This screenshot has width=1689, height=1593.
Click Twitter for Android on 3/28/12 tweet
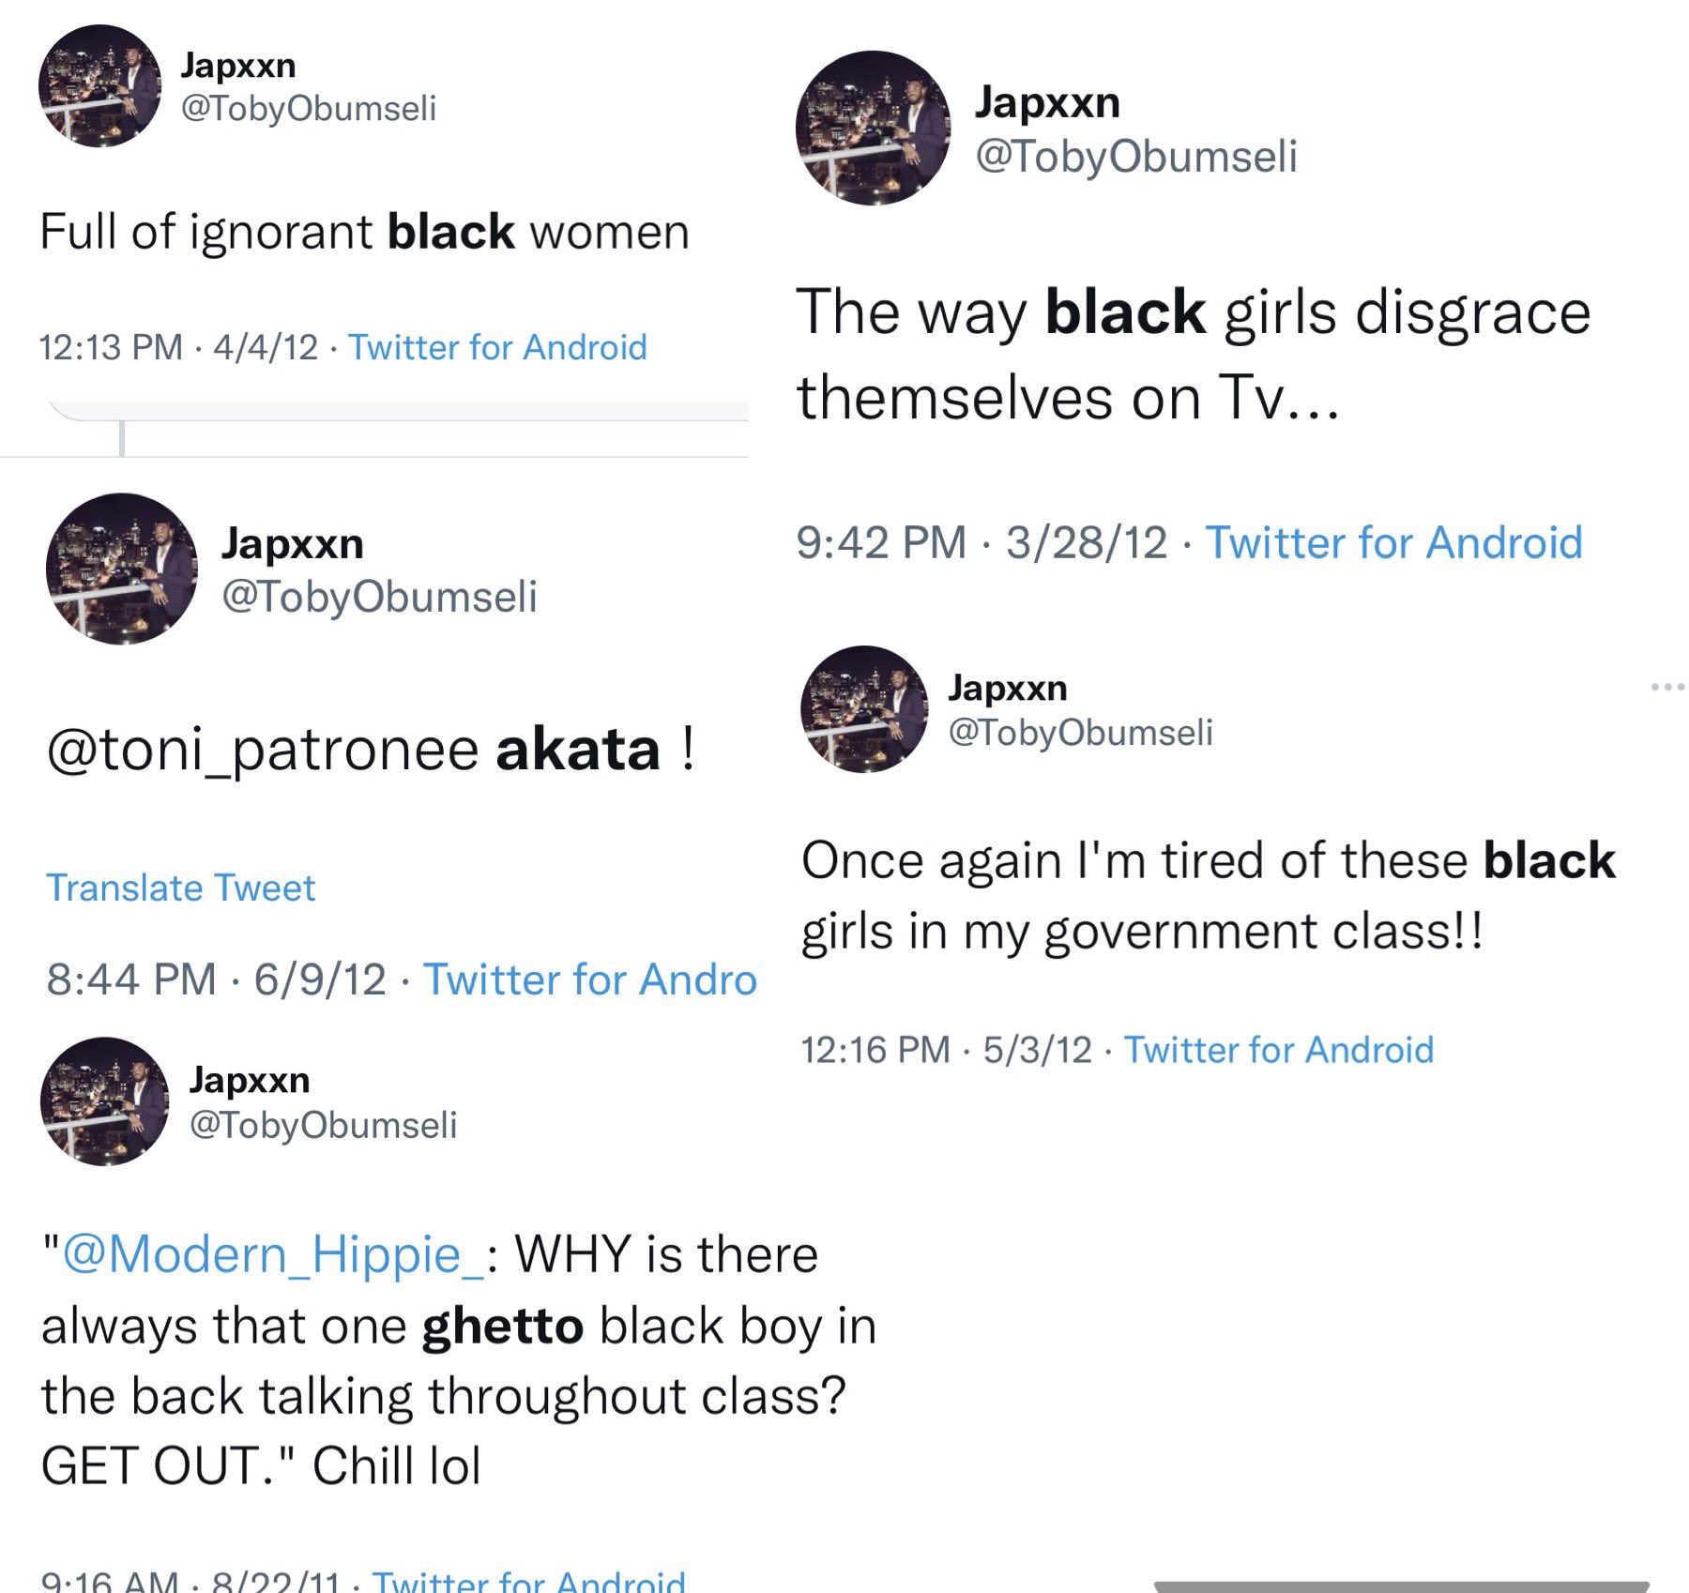coord(1393,542)
